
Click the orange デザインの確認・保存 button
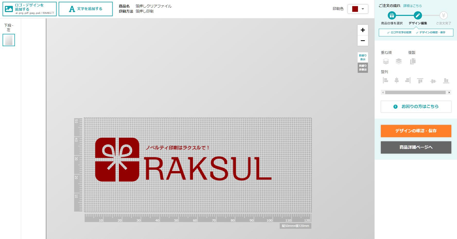416,131
